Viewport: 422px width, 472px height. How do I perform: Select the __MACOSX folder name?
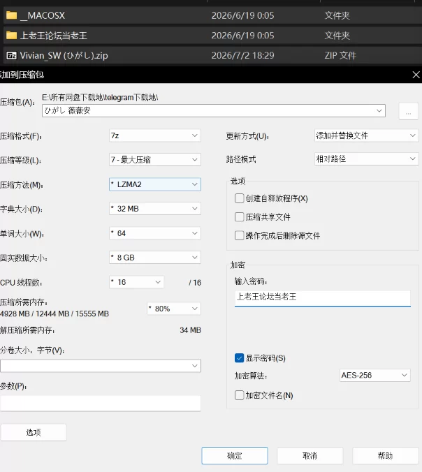click(43, 15)
